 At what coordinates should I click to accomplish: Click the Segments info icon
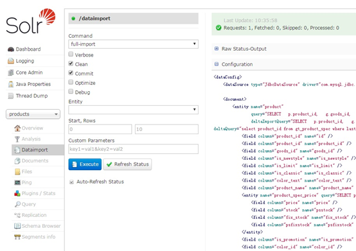tap(17, 237)
